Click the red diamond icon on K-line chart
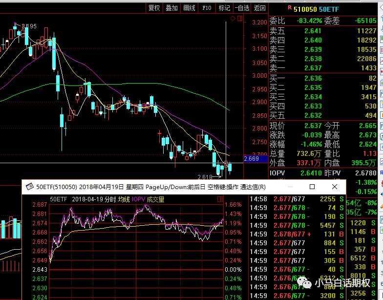The image size is (383, 300). (233, 19)
